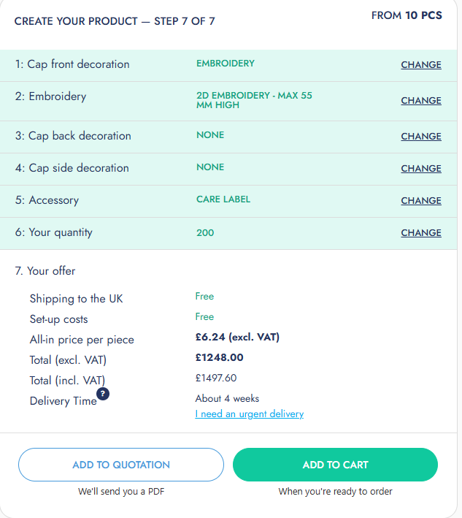Click CHANGE beside Your quantity
462x518 pixels.
[421, 233]
